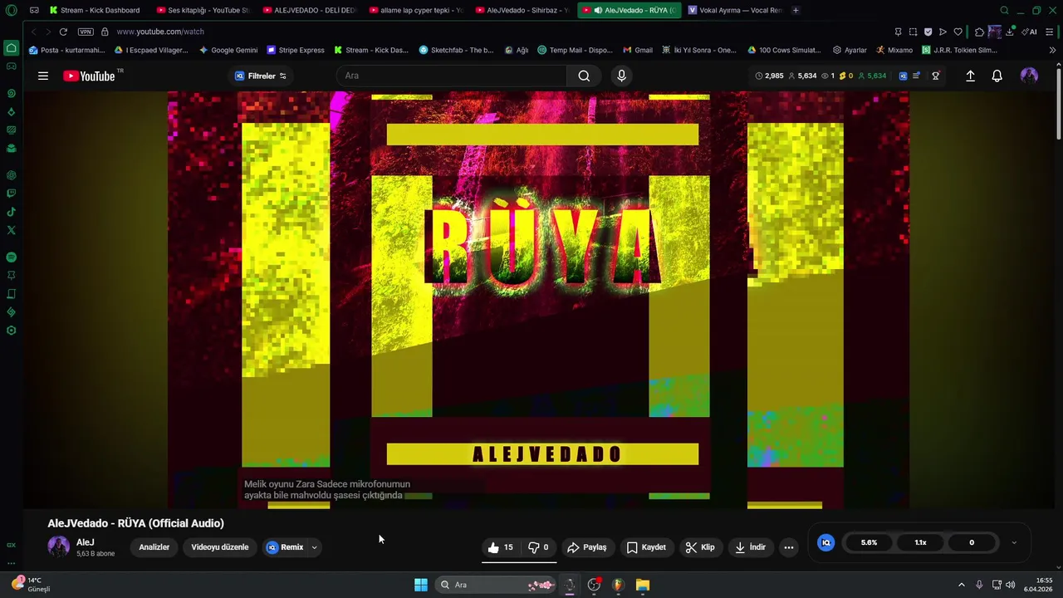Click the vidIQ trophy icon
The height and width of the screenshot is (598, 1063).
(936, 76)
